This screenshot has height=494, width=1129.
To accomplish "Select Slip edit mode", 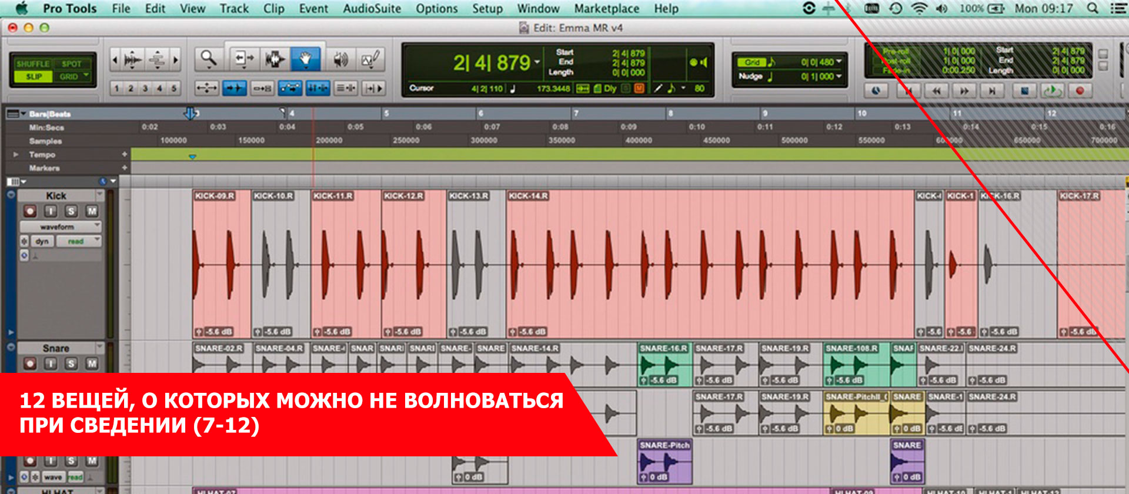I will (x=34, y=76).
